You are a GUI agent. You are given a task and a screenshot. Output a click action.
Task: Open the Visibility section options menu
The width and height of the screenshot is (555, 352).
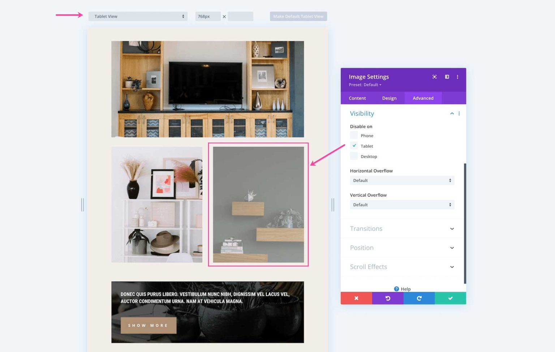click(x=459, y=113)
